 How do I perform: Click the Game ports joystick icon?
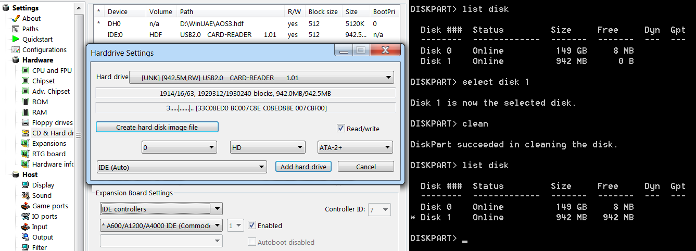[x=25, y=206]
